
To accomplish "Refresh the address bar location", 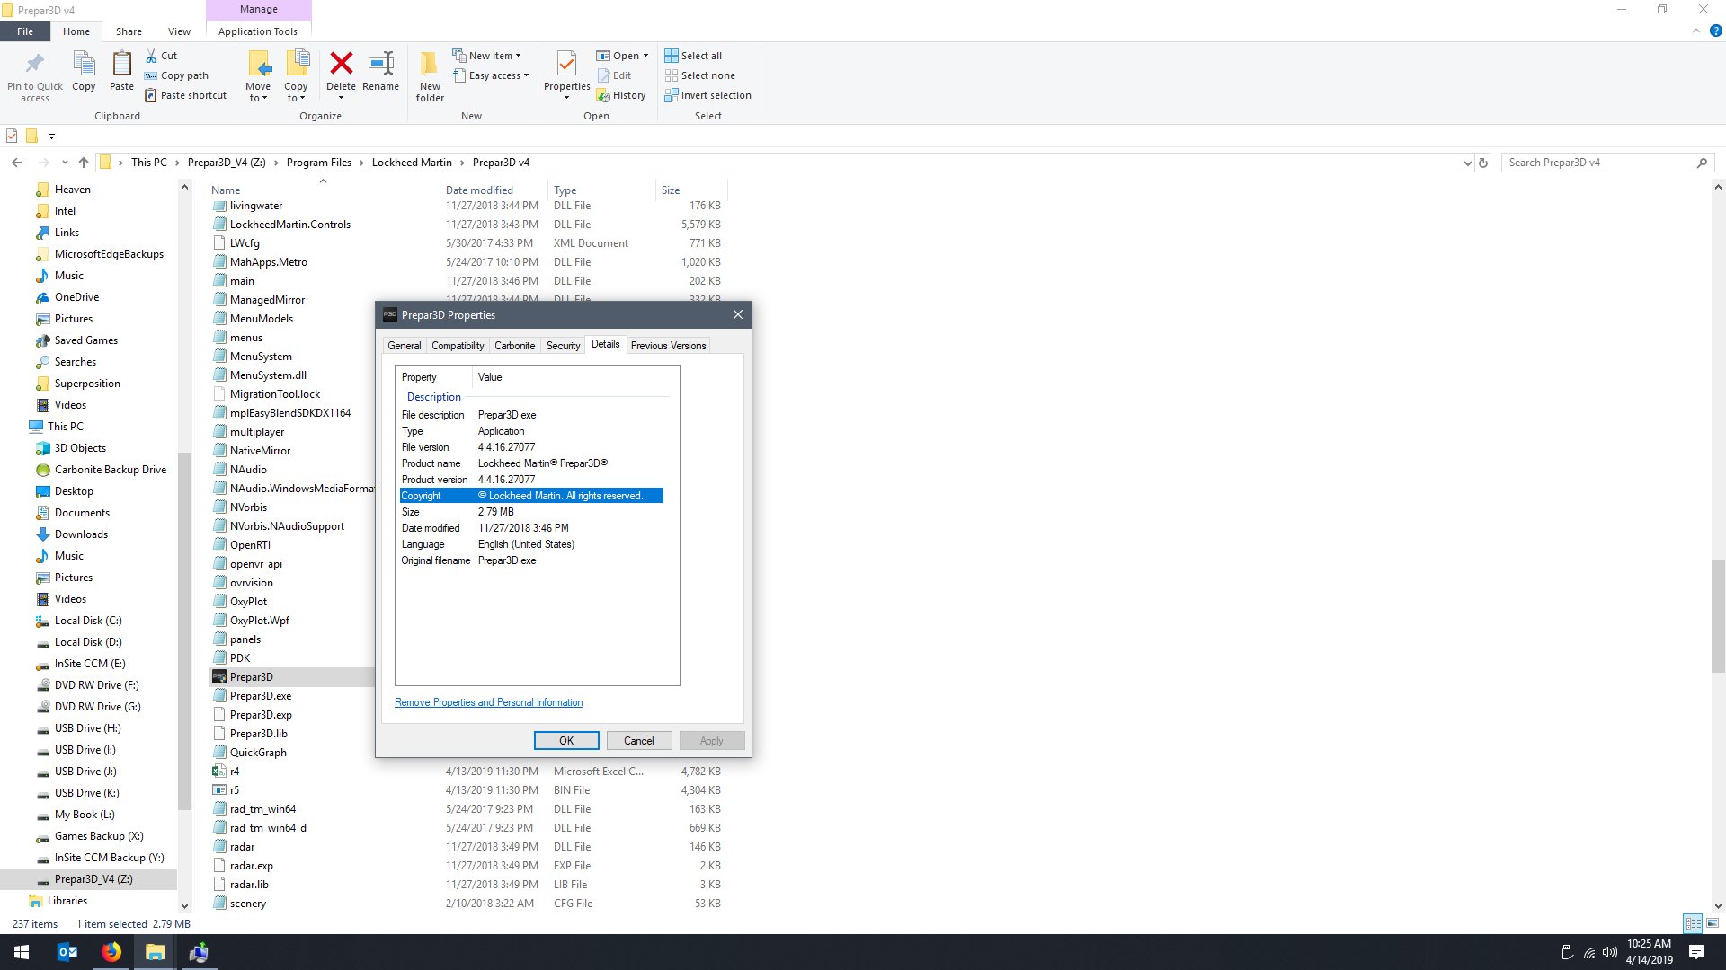I will pyautogui.click(x=1483, y=163).
